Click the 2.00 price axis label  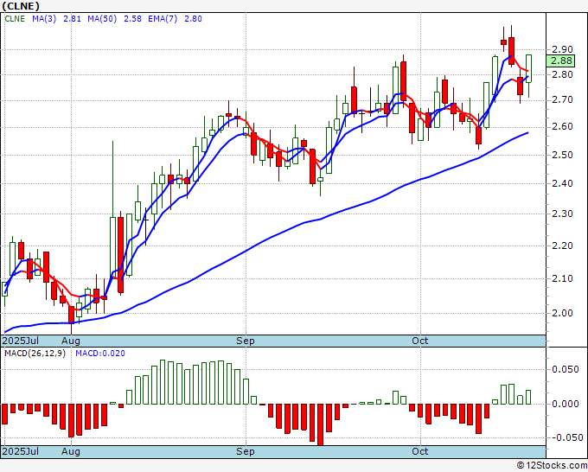(562, 313)
